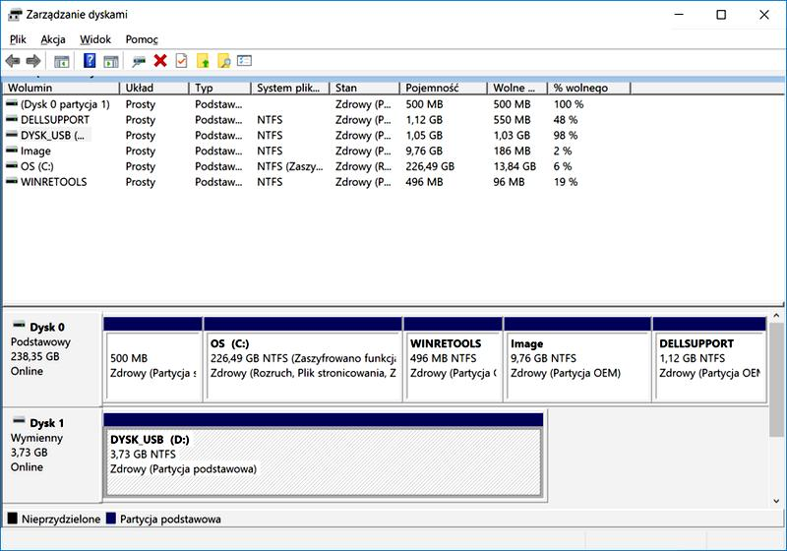This screenshot has height=551, width=787.
Task: Click the view settings list icon in toolbar
Action: [x=244, y=61]
